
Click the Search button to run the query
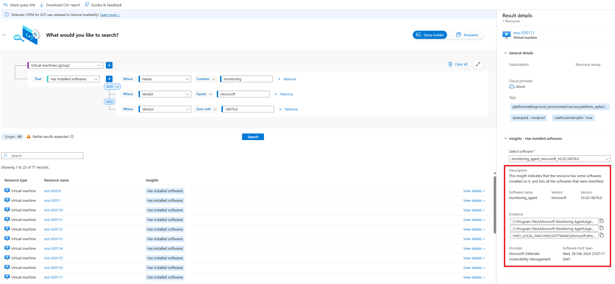click(253, 137)
